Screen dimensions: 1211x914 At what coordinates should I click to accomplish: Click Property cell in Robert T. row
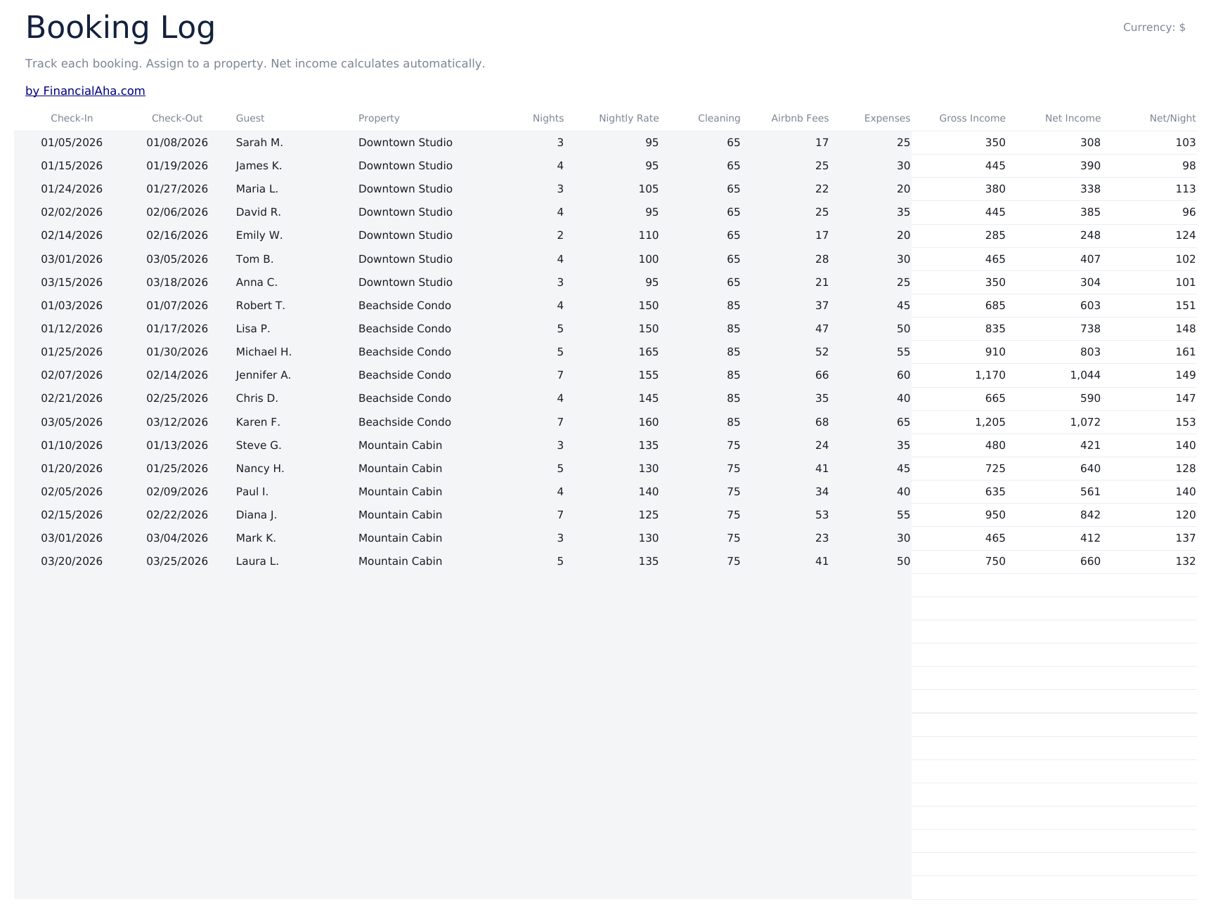[405, 306]
